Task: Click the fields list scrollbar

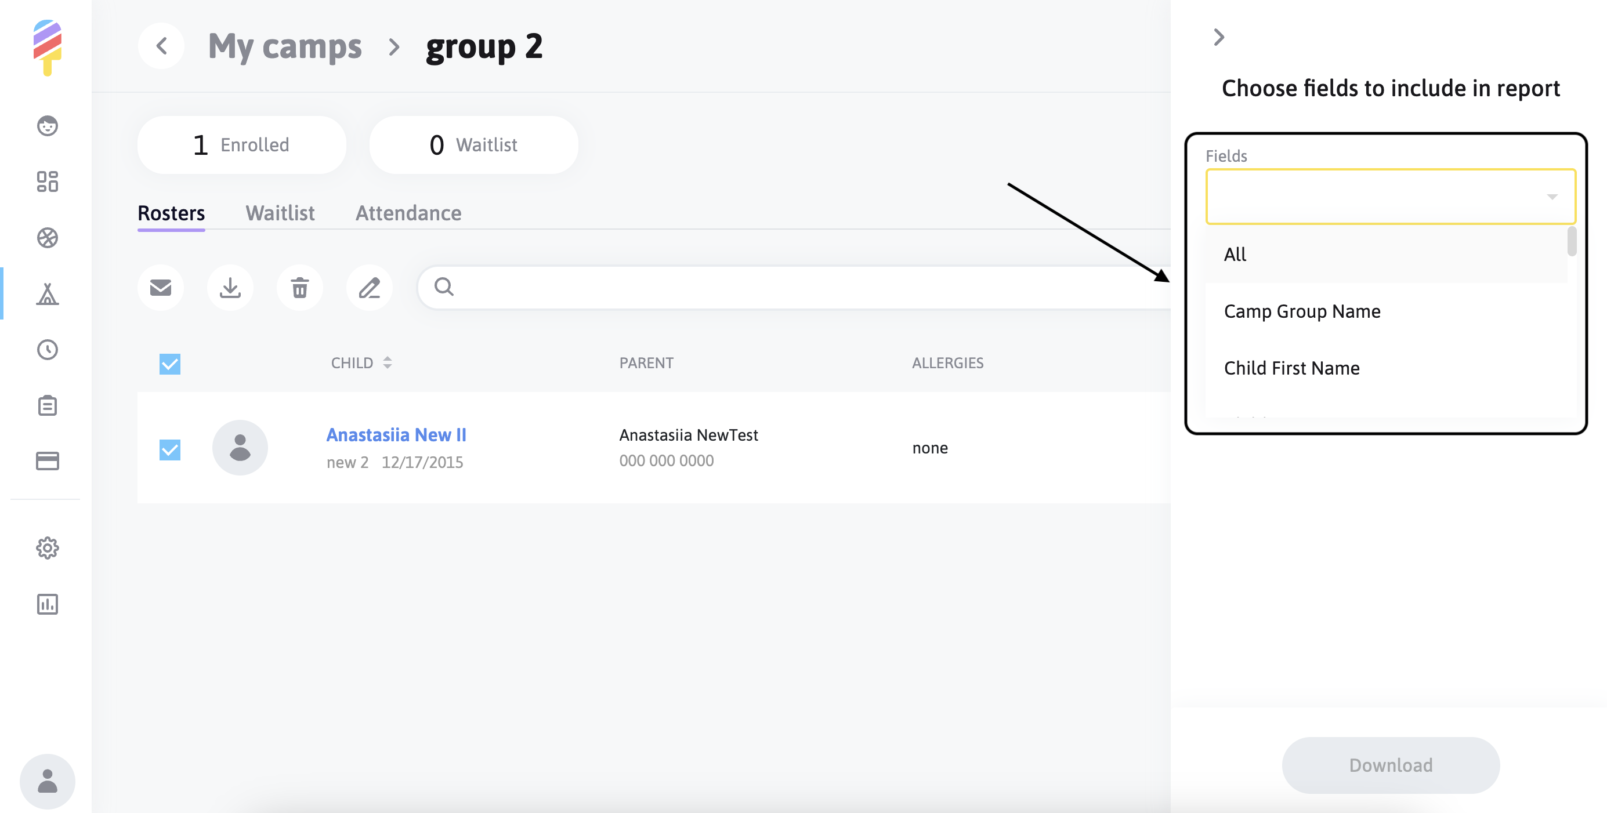Action: coord(1572,242)
